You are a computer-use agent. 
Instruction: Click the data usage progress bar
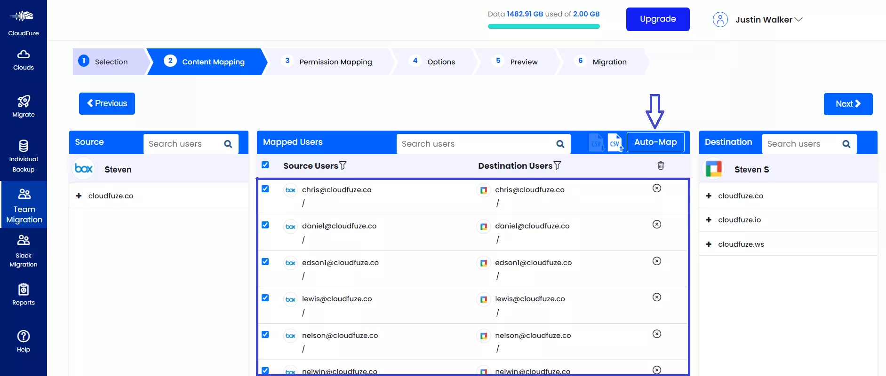coord(544,26)
